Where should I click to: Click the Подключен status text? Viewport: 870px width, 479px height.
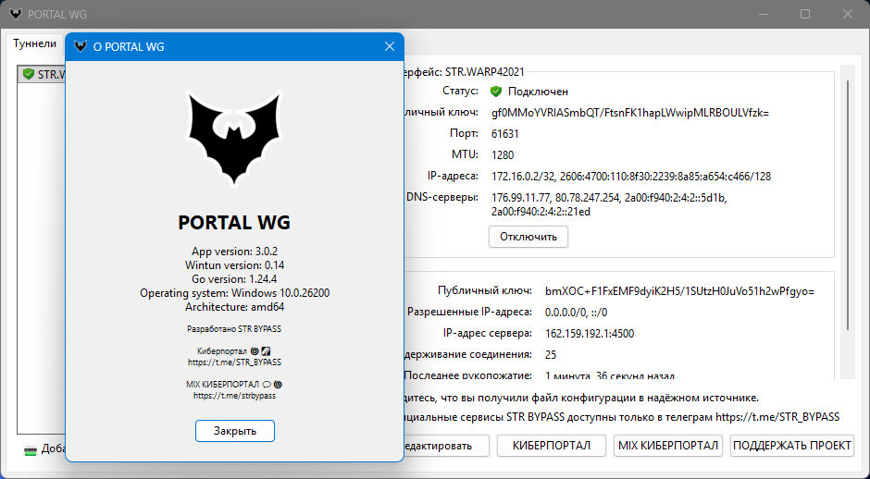click(539, 92)
